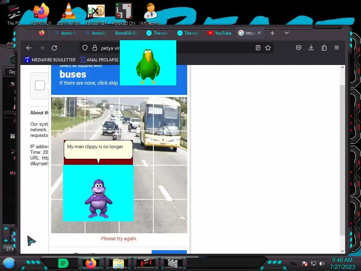Click Bonzi's speech bubble about clippy
This screenshot has width=361, height=271.
pos(98,150)
